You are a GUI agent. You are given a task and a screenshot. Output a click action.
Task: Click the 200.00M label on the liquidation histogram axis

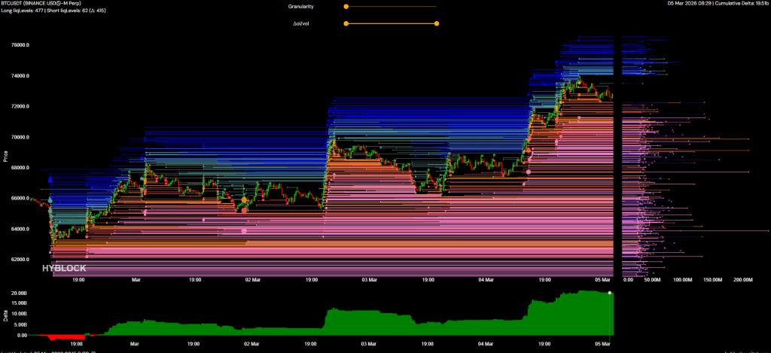click(742, 279)
